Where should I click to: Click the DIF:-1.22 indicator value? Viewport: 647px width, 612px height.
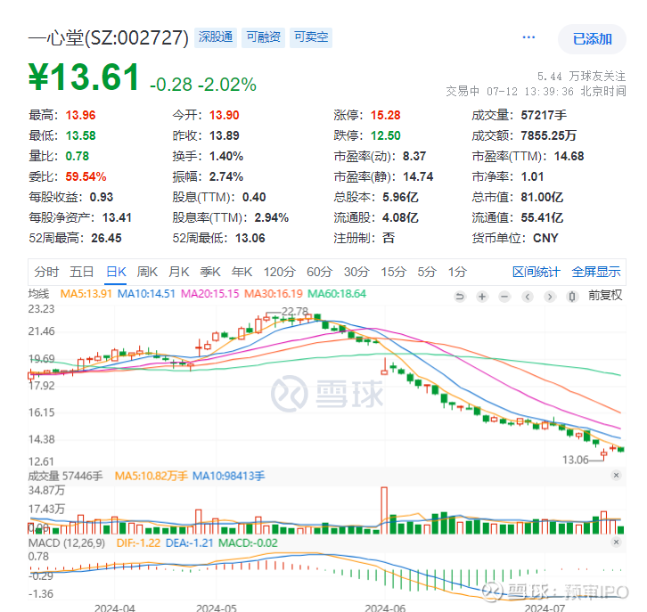[138, 543]
